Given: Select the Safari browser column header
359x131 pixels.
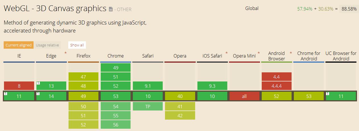Looking at the screenshot, I should tap(148, 56).
